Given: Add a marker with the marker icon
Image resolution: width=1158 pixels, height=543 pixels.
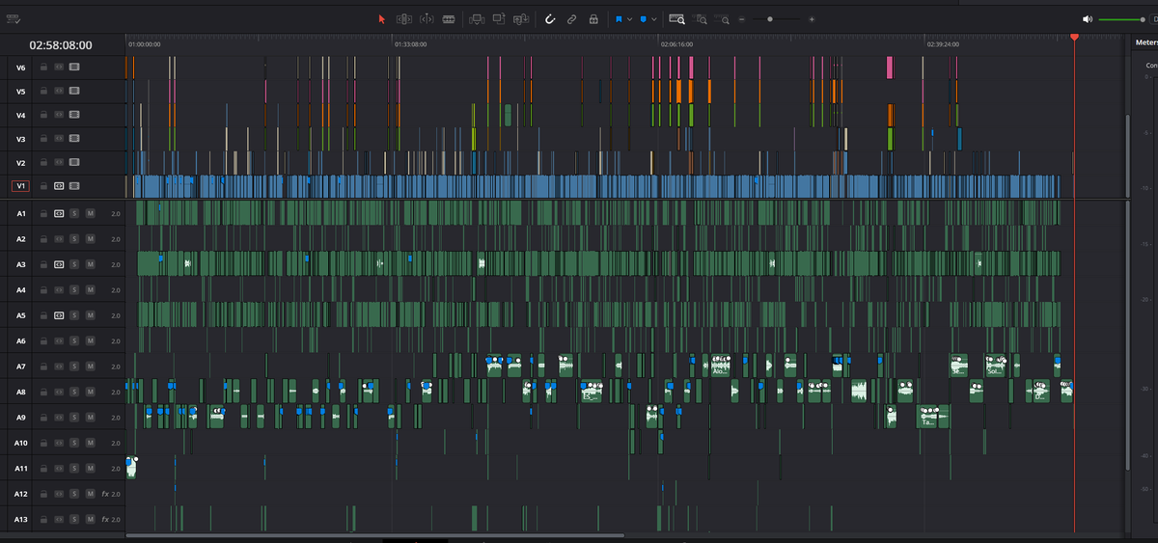Looking at the screenshot, I should coord(643,18).
